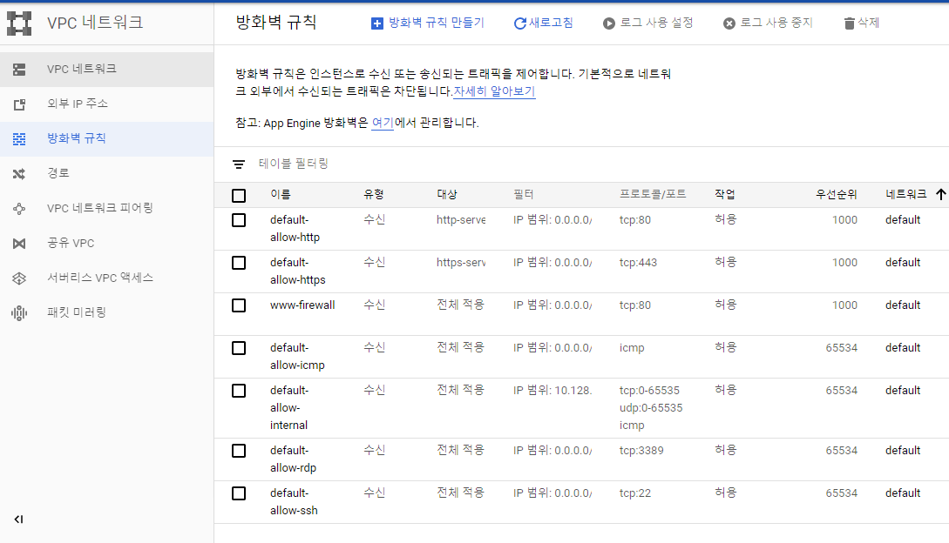The height and width of the screenshot is (543, 949).
Task: Type in the 테이블 필터링 filter field
Action: coord(436,164)
